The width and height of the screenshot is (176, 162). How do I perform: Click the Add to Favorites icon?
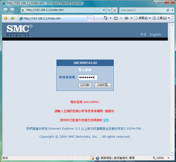[x=13, y=18]
